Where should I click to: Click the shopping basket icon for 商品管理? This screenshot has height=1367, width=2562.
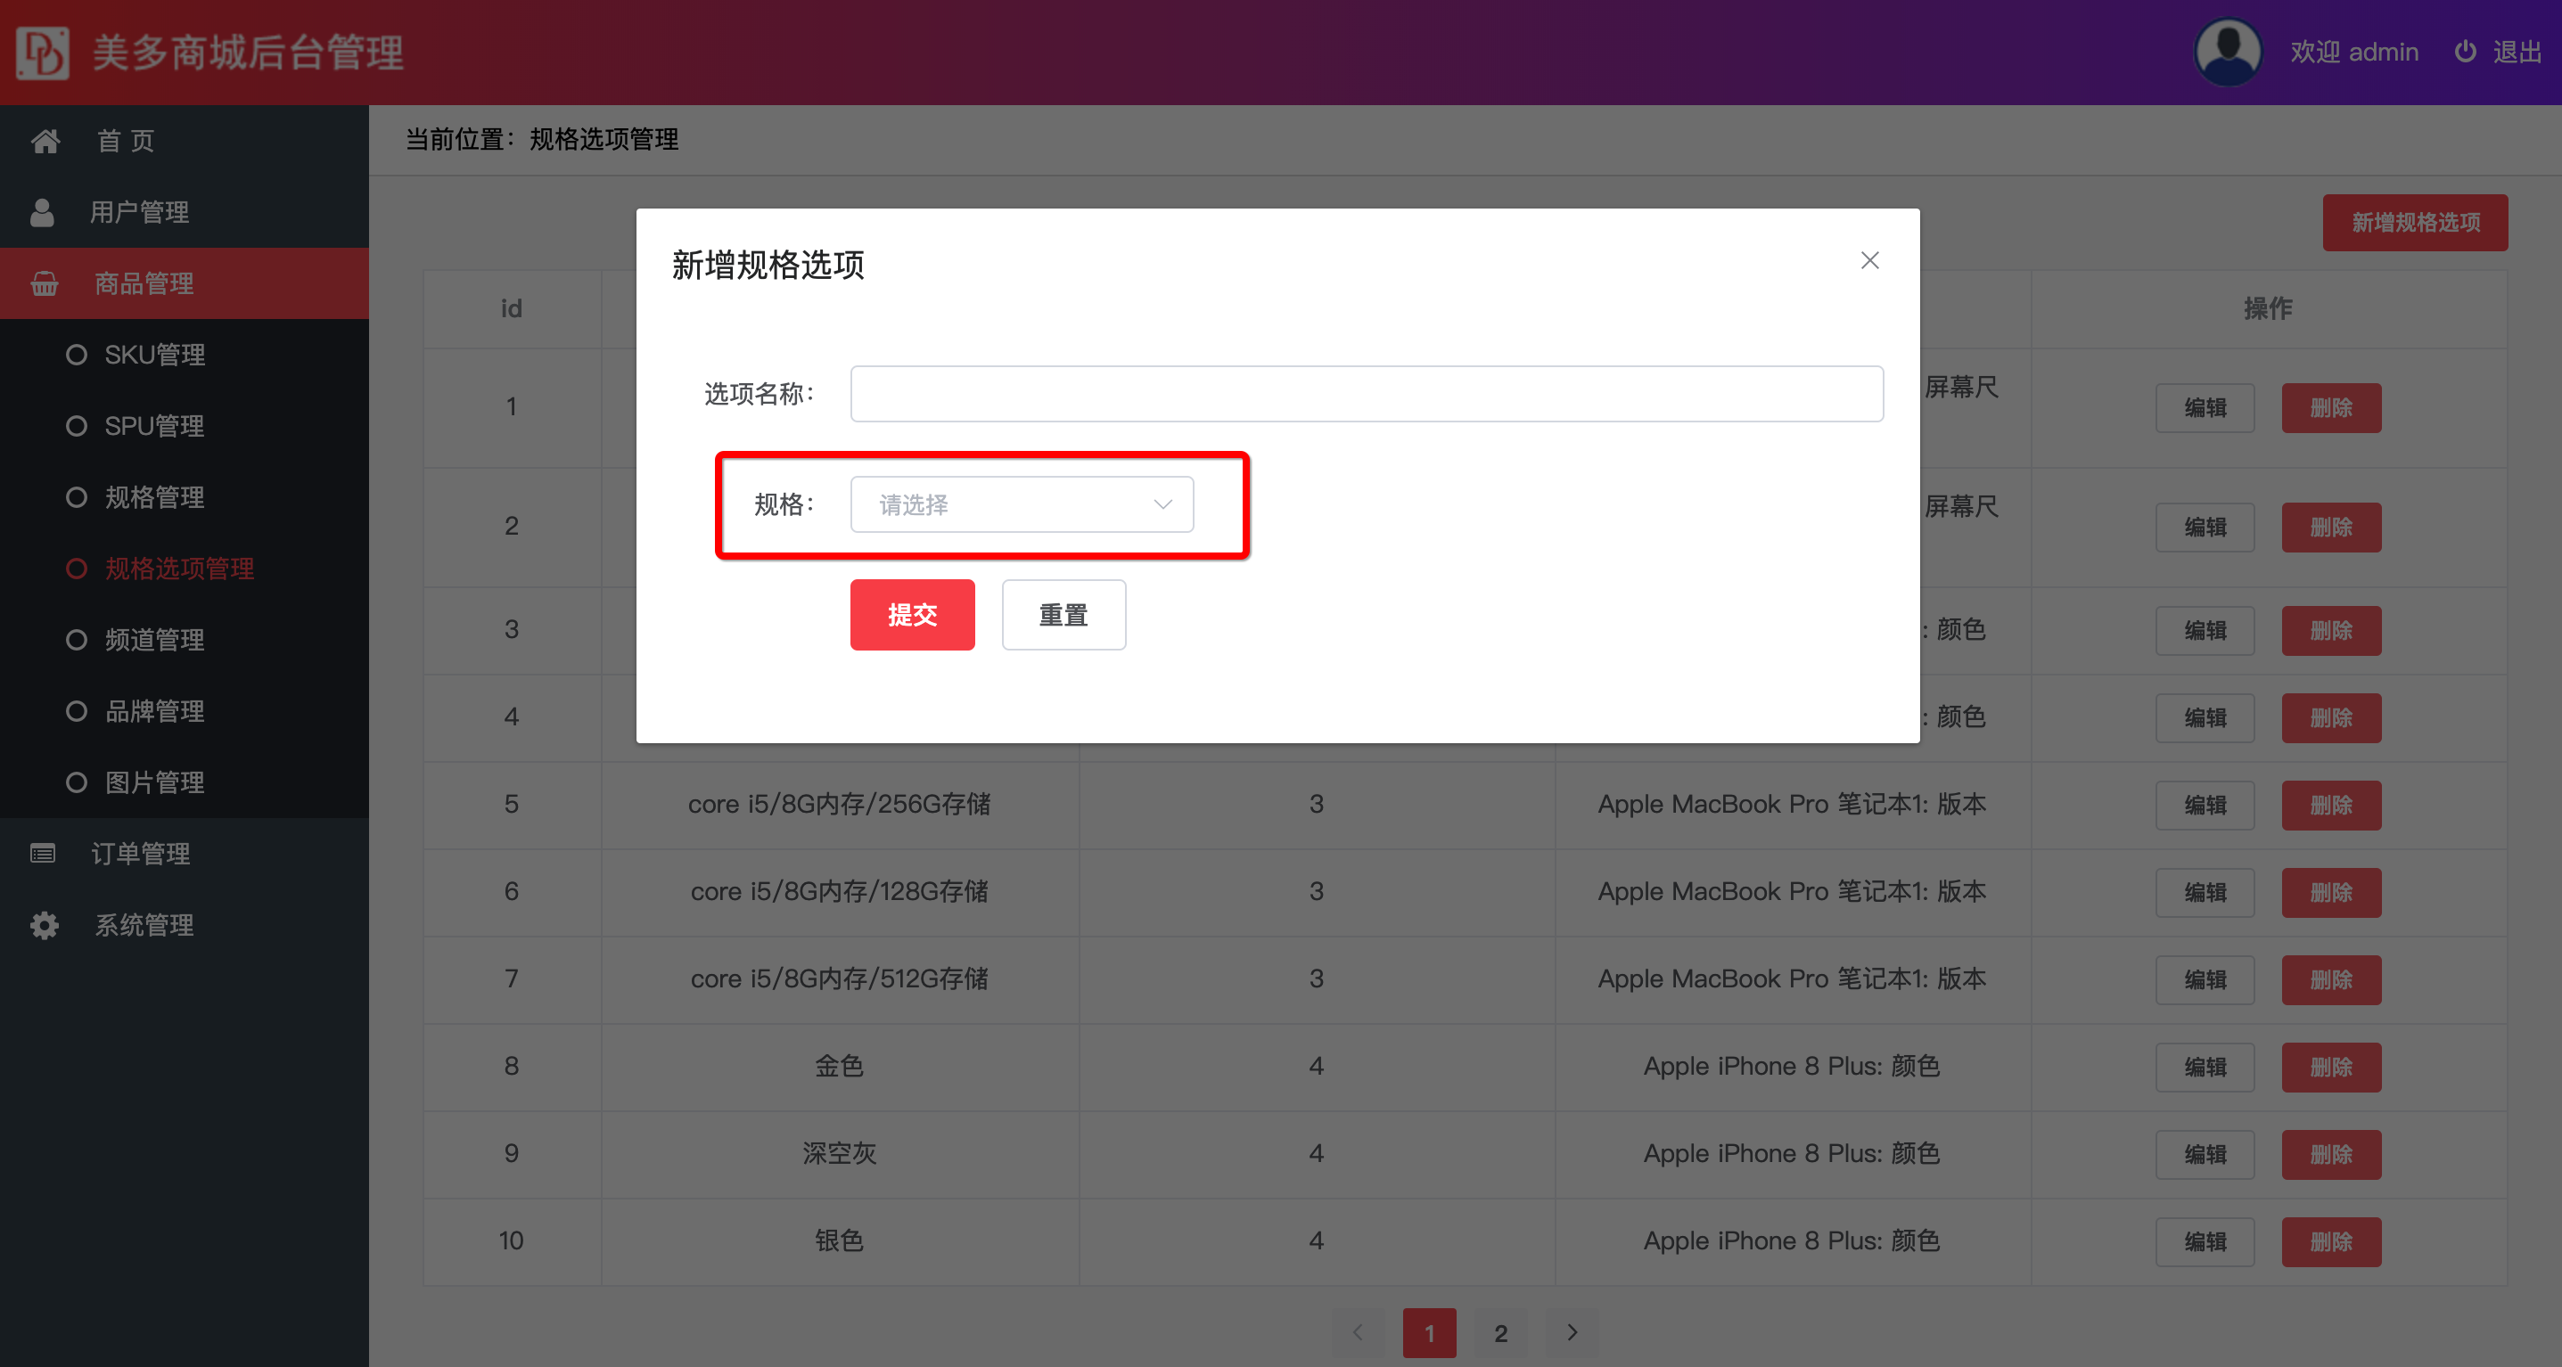coord(44,284)
